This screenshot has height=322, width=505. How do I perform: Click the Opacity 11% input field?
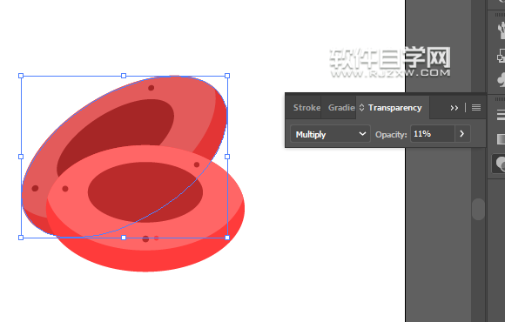click(x=433, y=134)
